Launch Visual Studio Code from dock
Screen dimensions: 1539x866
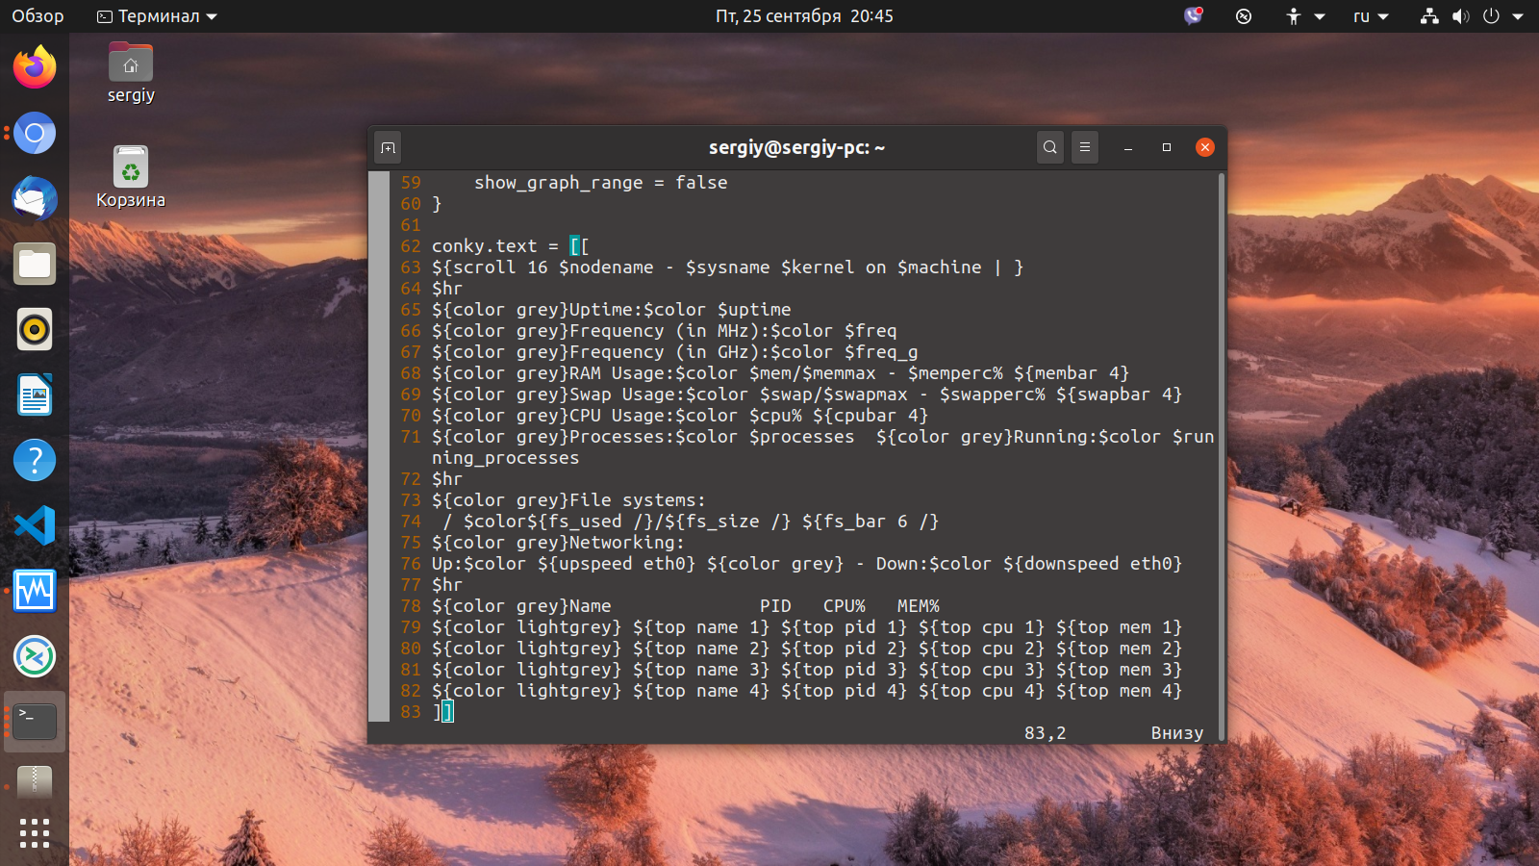click(35, 525)
